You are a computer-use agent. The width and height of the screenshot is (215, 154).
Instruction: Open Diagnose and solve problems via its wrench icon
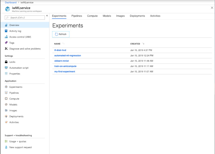click(6, 48)
